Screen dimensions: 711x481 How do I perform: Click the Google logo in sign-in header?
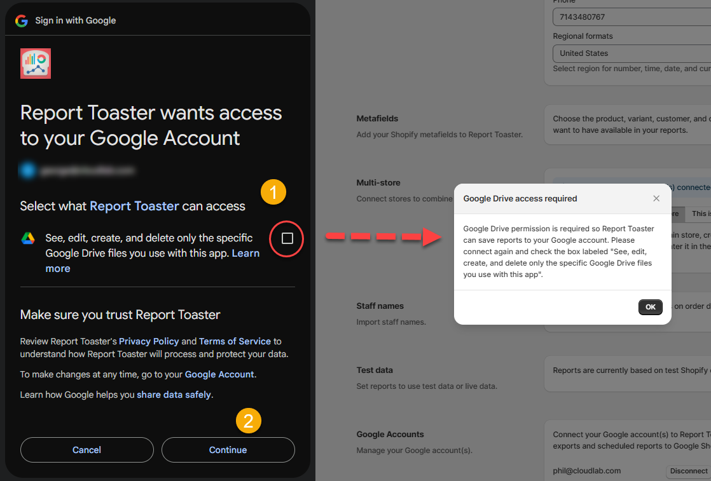tap(22, 20)
